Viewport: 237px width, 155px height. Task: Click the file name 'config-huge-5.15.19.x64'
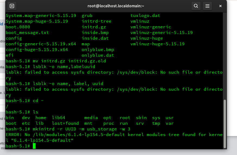coord(37,50)
